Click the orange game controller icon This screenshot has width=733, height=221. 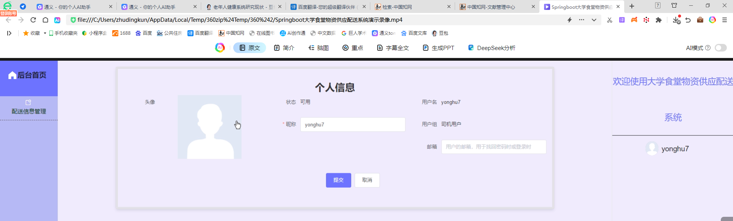pos(634,20)
